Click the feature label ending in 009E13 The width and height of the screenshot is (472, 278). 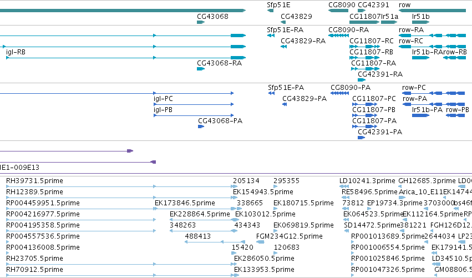click(19, 168)
